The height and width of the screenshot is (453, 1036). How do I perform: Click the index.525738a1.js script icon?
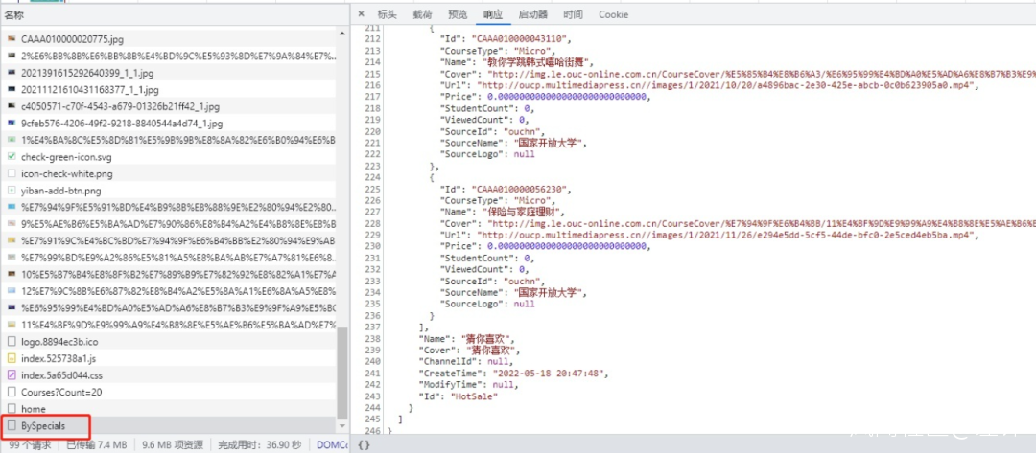tap(12, 358)
